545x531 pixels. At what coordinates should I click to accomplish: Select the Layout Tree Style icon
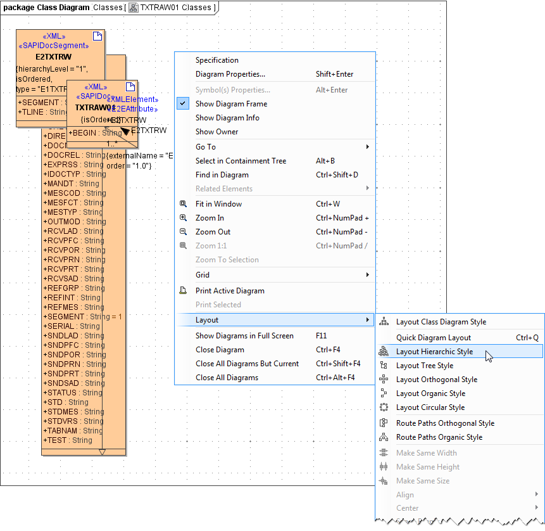pos(384,365)
